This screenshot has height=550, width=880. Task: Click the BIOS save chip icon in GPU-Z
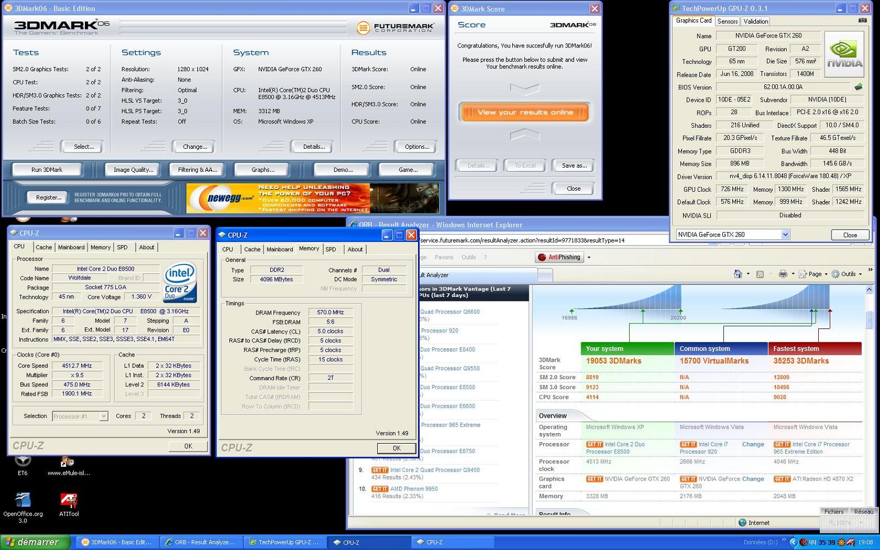858,87
